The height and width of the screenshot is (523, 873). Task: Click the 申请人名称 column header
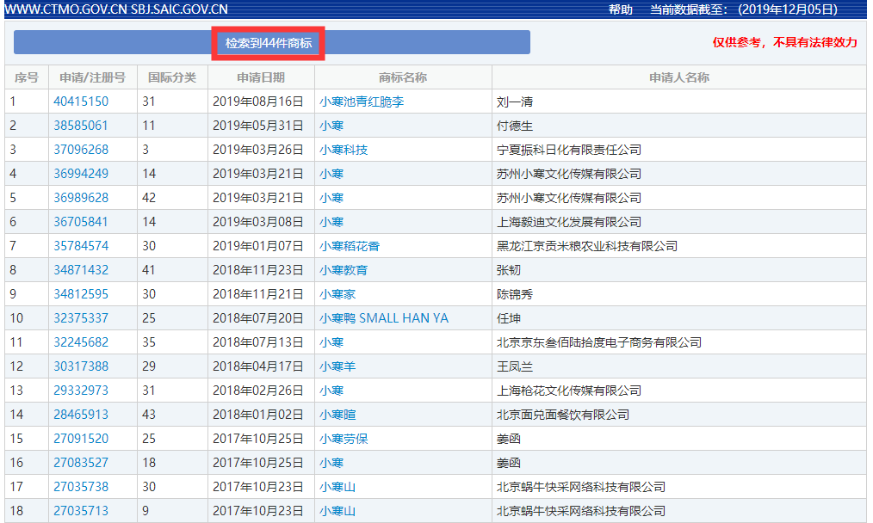[x=678, y=77]
